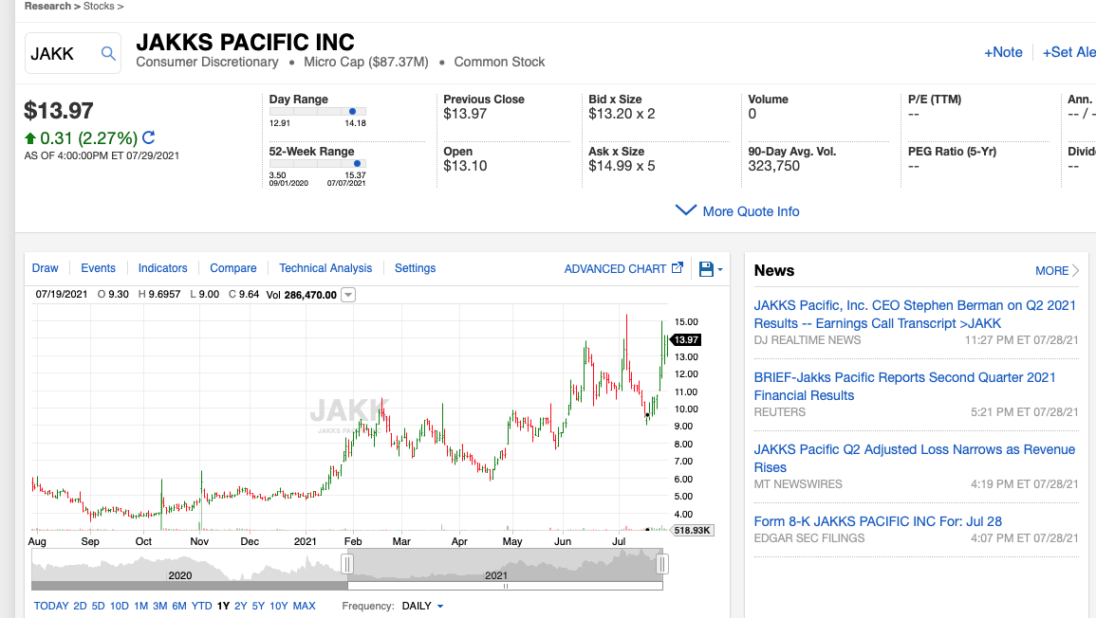This screenshot has height=618, width=1096.
Task: Open the Indicators menu
Action: tap(163, 268)
